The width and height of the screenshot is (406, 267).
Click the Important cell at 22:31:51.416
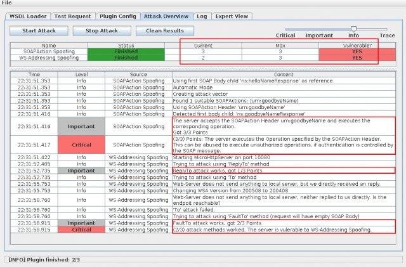tap(81, 126)
